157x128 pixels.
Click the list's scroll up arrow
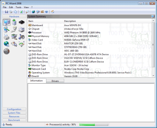click(x=153, y=20)
